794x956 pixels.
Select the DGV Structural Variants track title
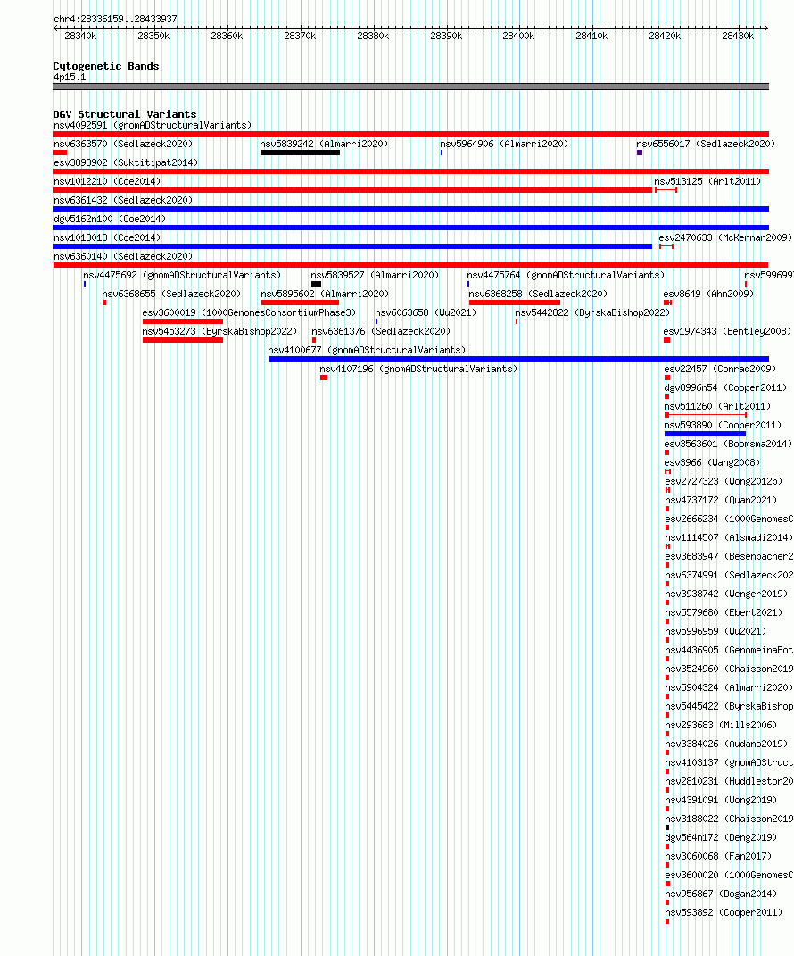click(125, 114)
